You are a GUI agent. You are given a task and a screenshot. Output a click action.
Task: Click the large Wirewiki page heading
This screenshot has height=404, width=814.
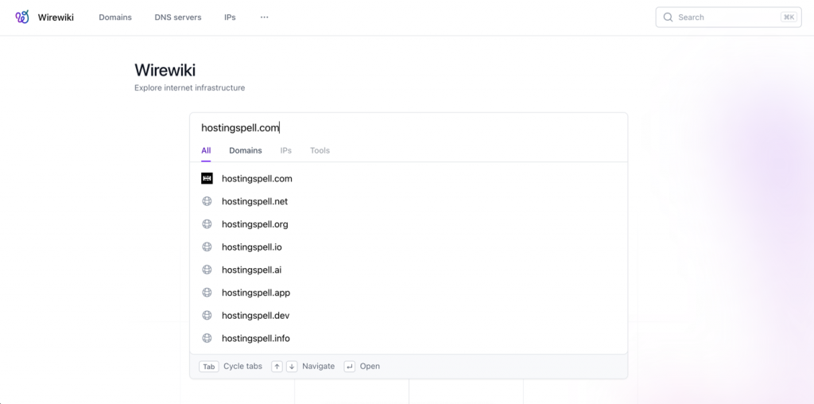(165, 70)
